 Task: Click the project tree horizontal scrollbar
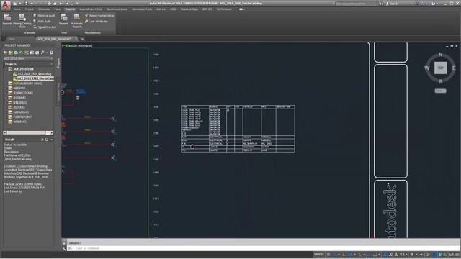(x=28, y=132)
